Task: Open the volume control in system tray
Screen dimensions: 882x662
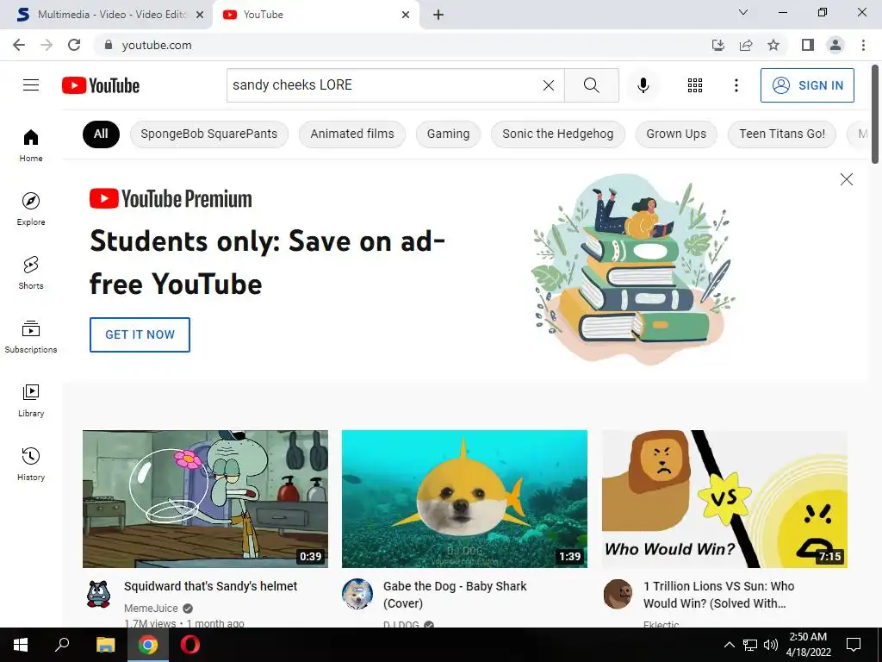Action: (771, 645)
